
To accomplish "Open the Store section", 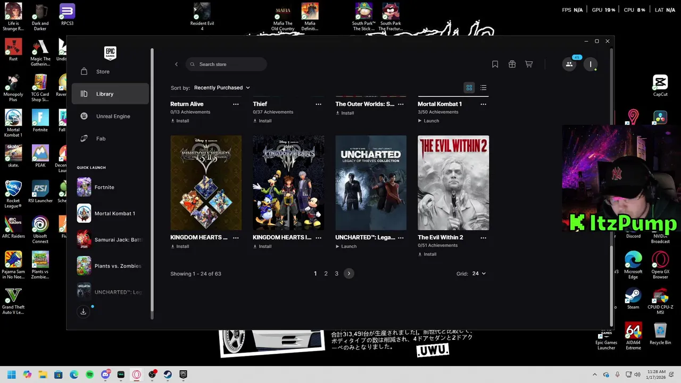I will tap(110, 71).
